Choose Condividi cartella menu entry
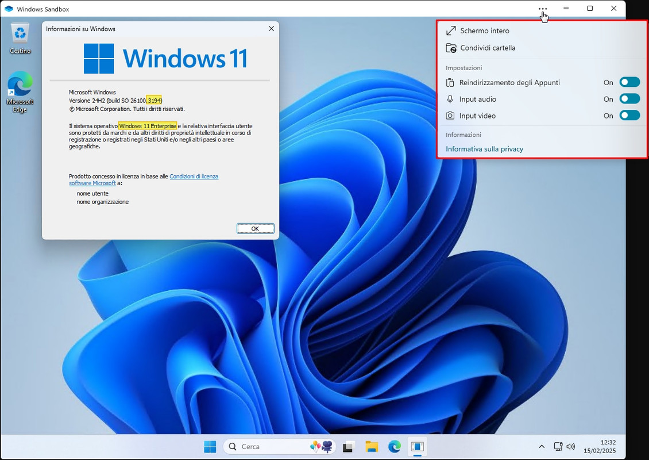The height and width of the screenshot is (460, 649). coord(488,48)
